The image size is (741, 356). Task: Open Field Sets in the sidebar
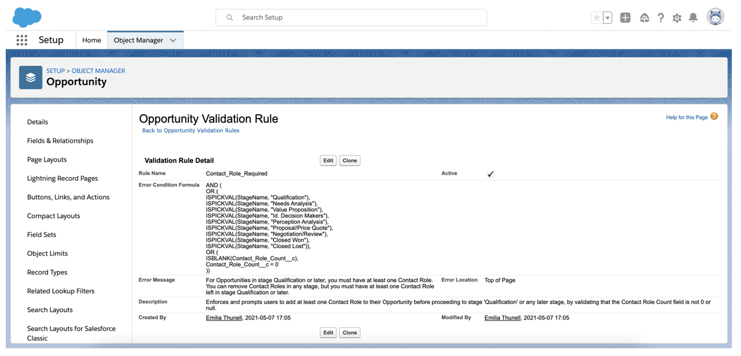point(41,235)
